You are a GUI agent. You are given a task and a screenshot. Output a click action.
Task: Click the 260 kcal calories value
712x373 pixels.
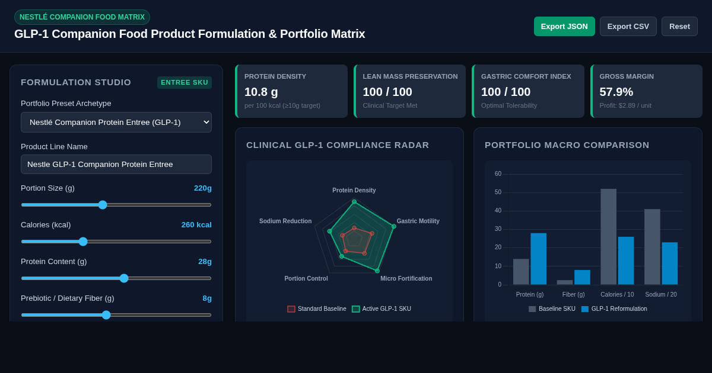click(196, 225)
